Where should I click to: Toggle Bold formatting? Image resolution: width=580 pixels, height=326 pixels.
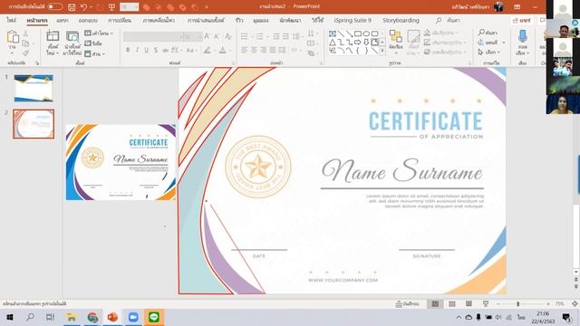[128, 50]
